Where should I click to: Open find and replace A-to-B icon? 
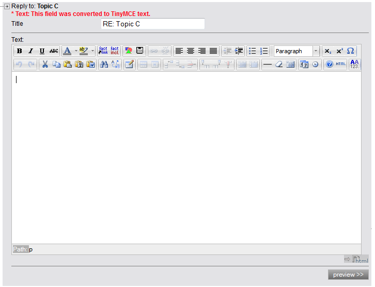click(x=116, y=65)
